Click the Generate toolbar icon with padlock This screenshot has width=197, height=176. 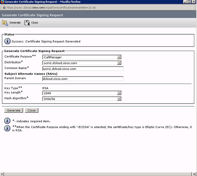pos(5,23)
